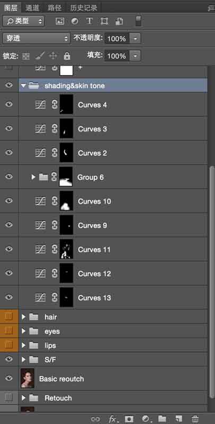Show the hair group visibility
The width and height of the screenshot is (215, 424).
coord(9,316)
